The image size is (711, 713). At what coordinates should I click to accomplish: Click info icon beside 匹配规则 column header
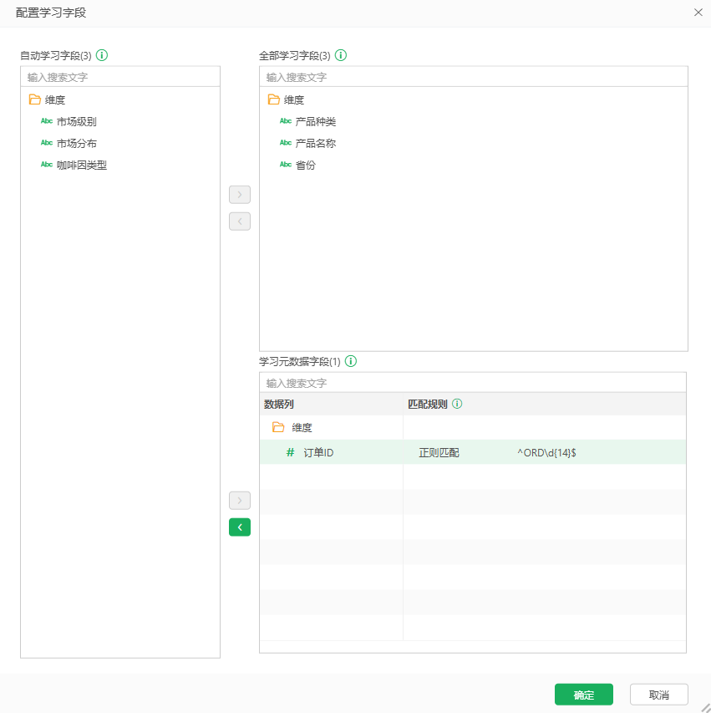(457, 405)
